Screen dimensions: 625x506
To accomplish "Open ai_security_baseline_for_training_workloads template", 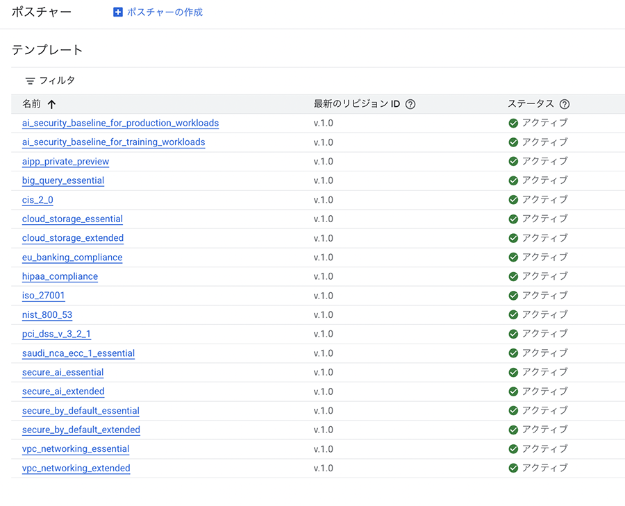I will click(113, 142).
